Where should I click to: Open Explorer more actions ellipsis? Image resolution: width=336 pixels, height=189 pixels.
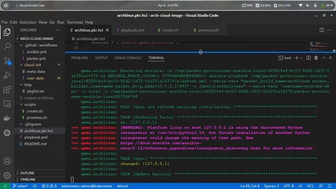click(x=58, y=30)
